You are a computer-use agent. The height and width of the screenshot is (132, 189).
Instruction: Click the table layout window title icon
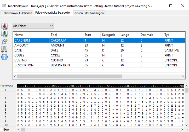point(4,5)
